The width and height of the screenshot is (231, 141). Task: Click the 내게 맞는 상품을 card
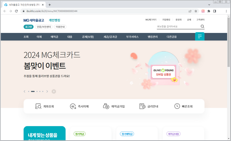tap(45, 133)
